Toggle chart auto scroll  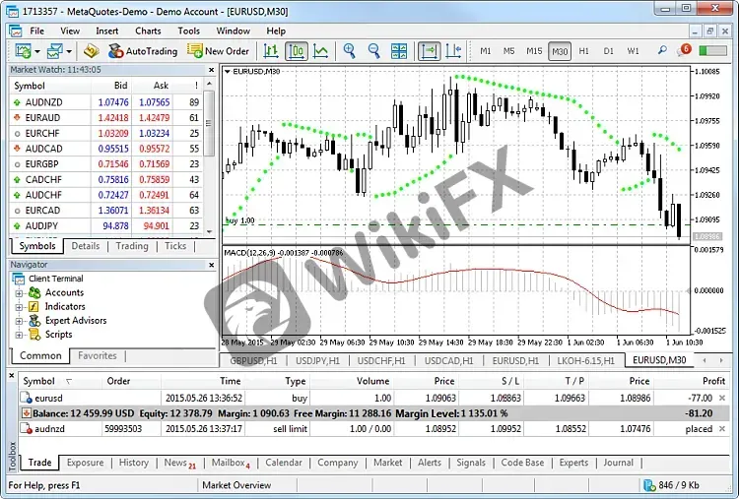point(430,51)
